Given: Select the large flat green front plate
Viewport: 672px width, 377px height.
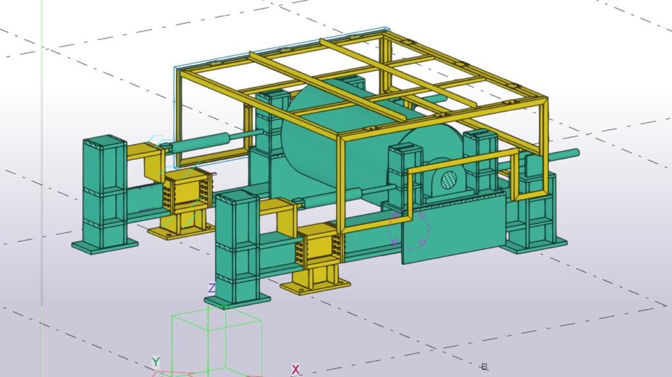Looking at the screenshot, I should click(453, 227).
